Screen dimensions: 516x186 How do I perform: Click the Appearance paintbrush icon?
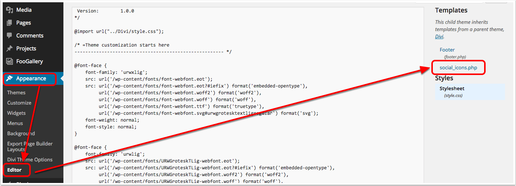10,78
